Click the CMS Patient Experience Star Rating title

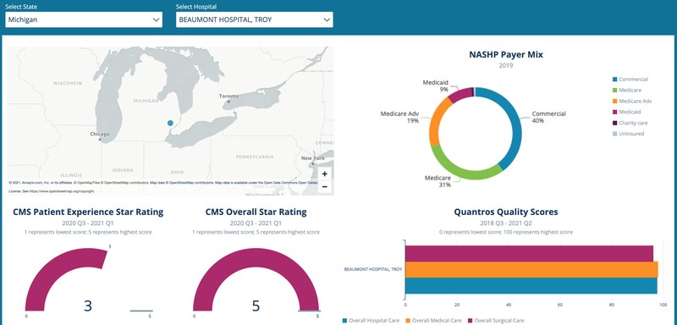88,212
